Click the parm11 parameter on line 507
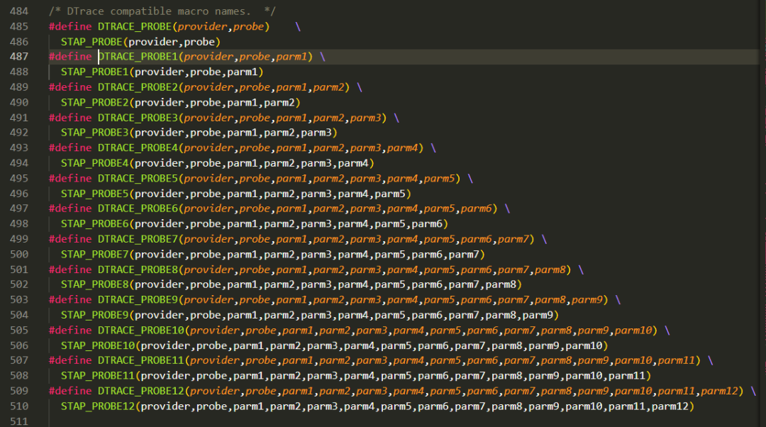 [x=676, y=360]
